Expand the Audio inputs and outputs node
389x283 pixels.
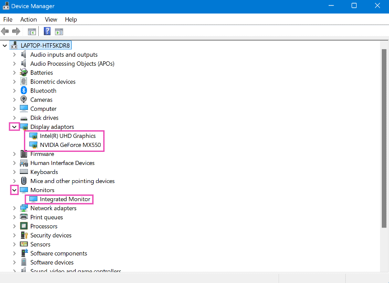14,55
